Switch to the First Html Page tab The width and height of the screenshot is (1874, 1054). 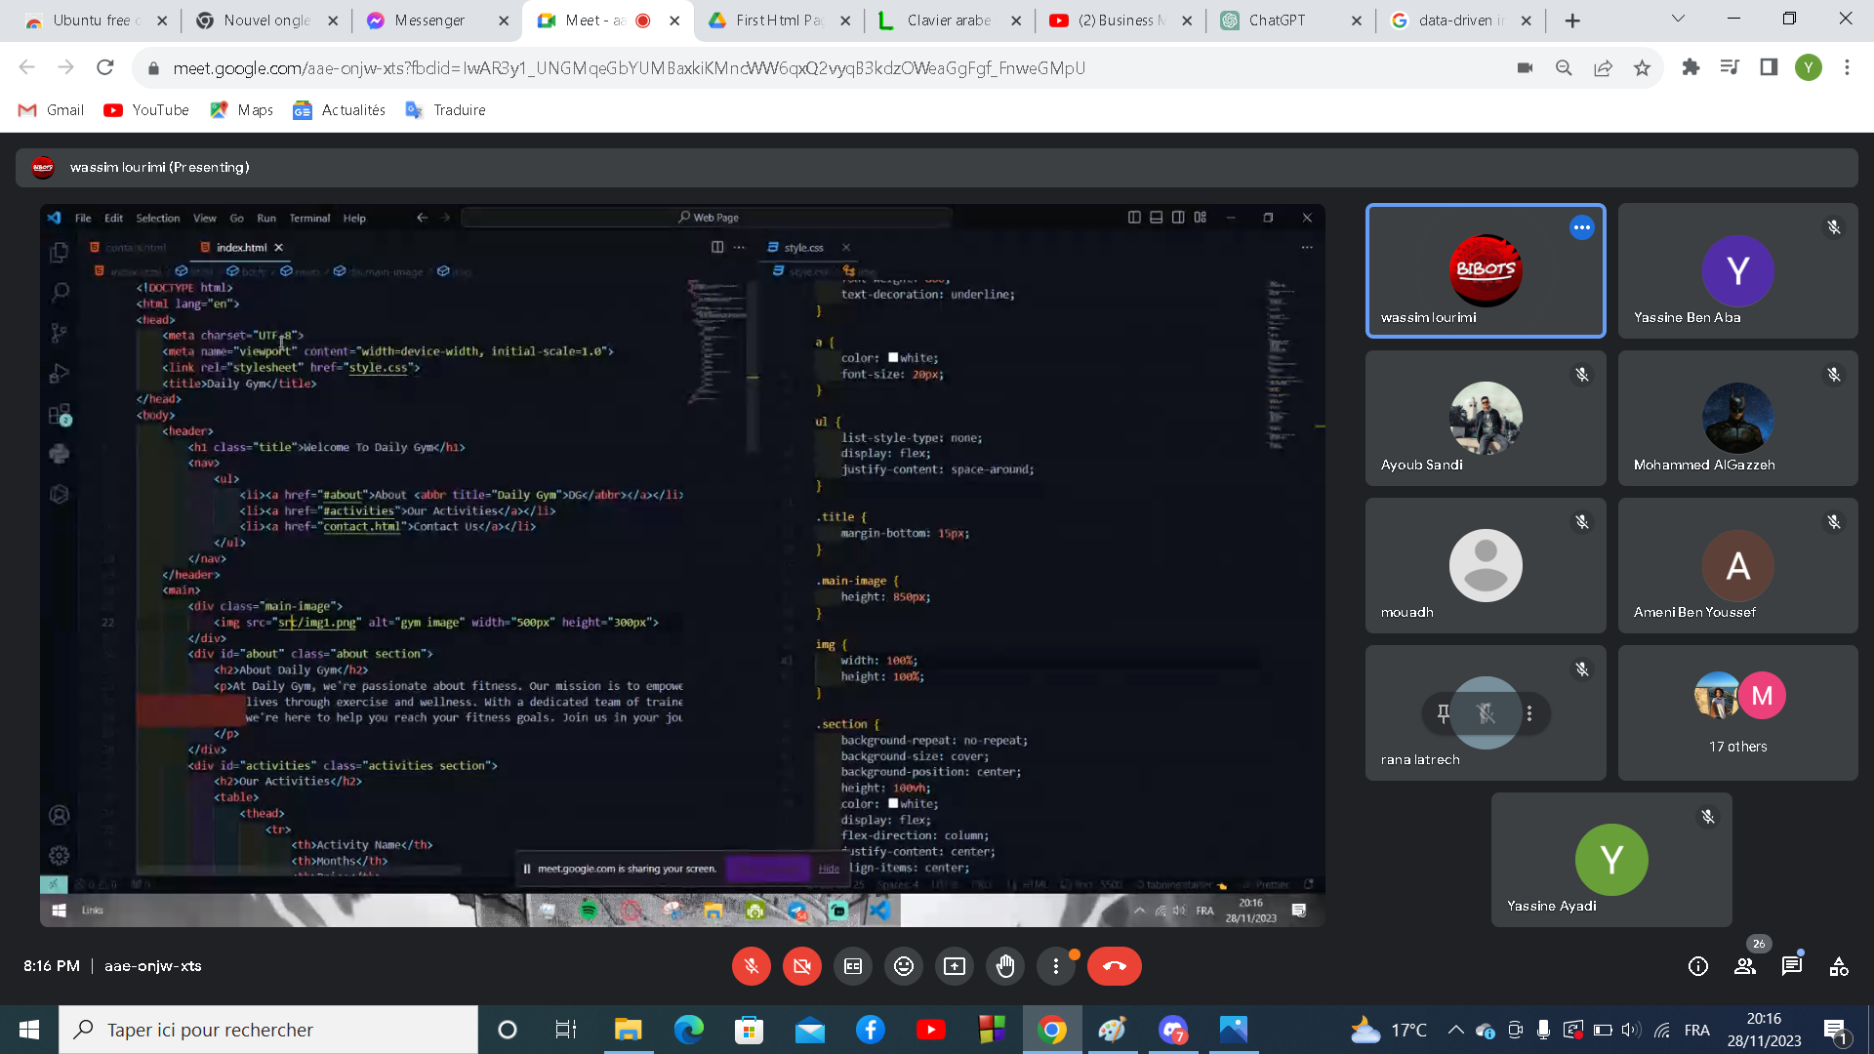click(x=779, y=20)
